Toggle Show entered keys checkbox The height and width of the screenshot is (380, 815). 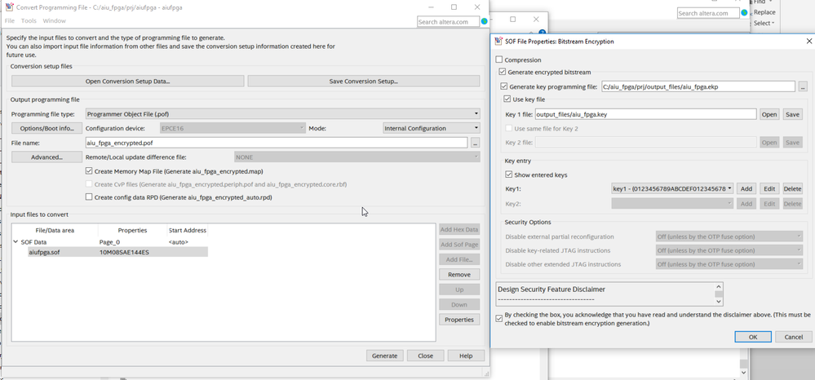tap(509, 175)
